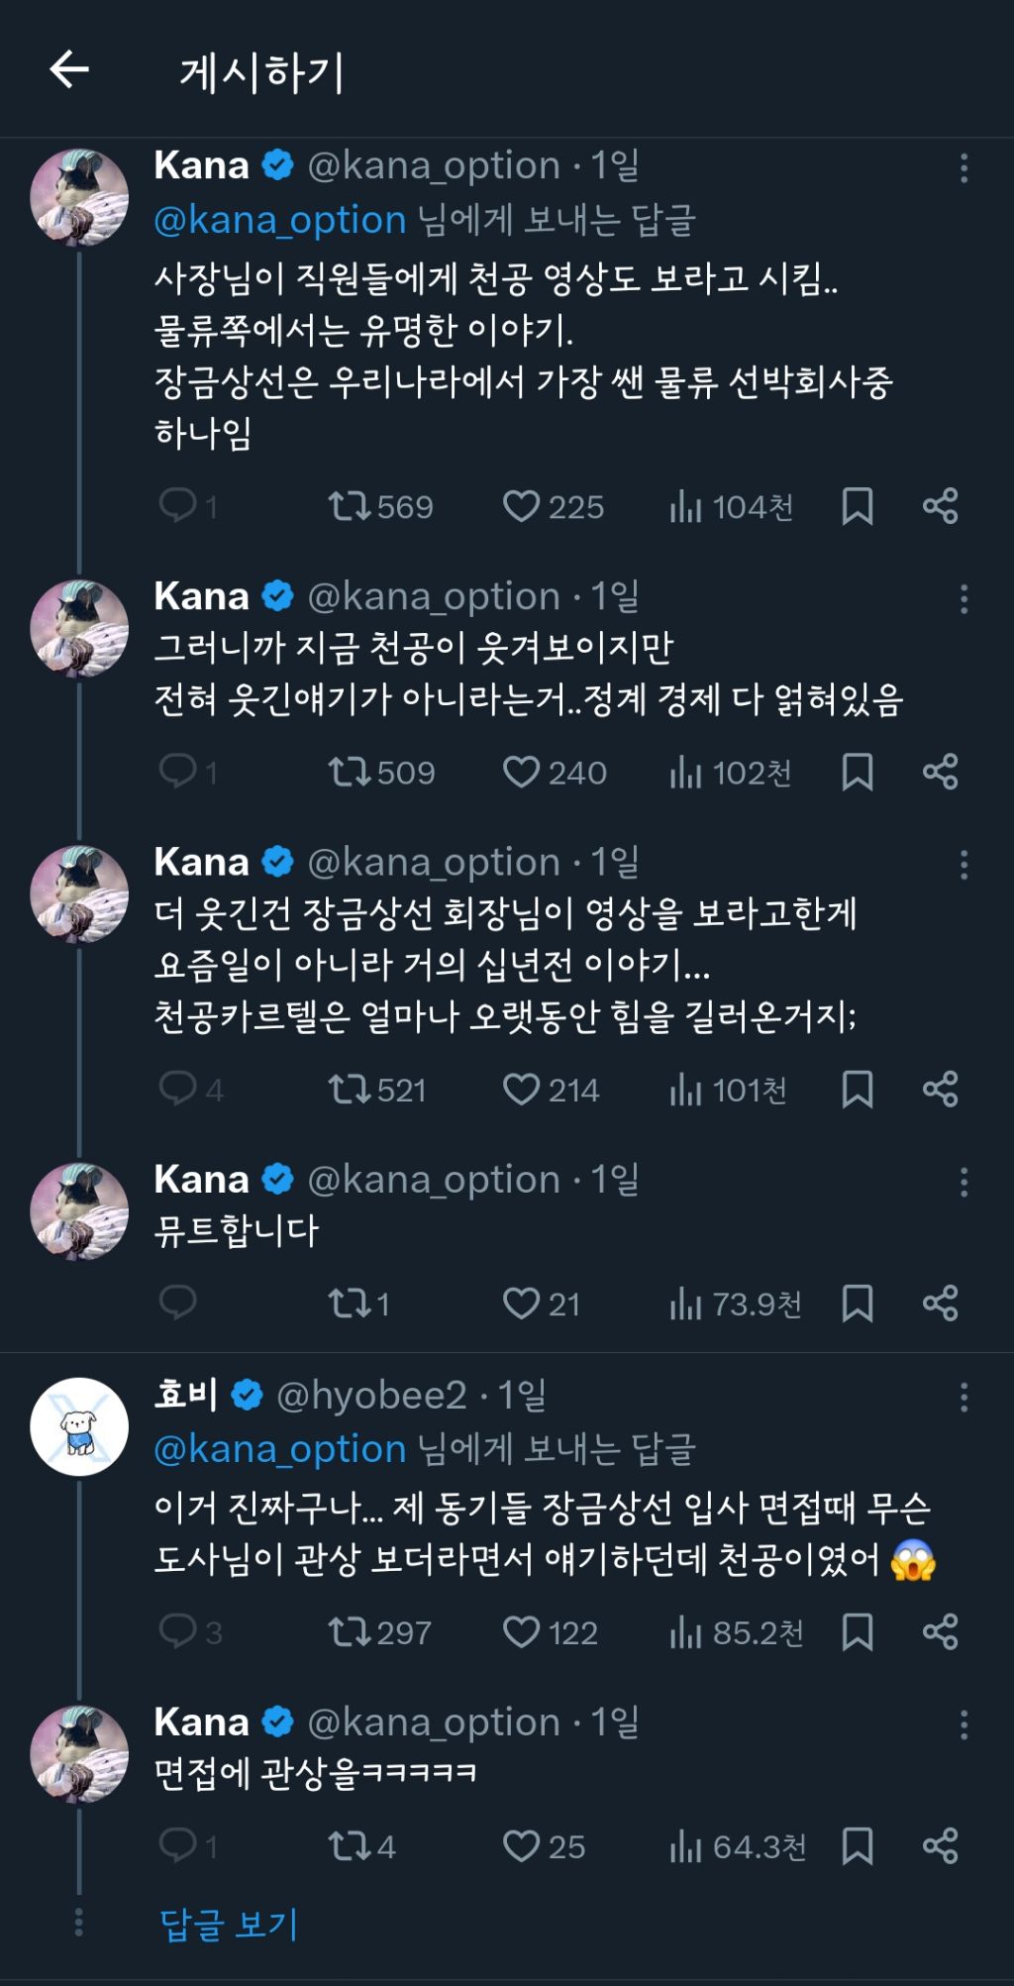The image size is (1014, 1986).
Task: Open more options on 효비's reply
Action: [963, 1398]
